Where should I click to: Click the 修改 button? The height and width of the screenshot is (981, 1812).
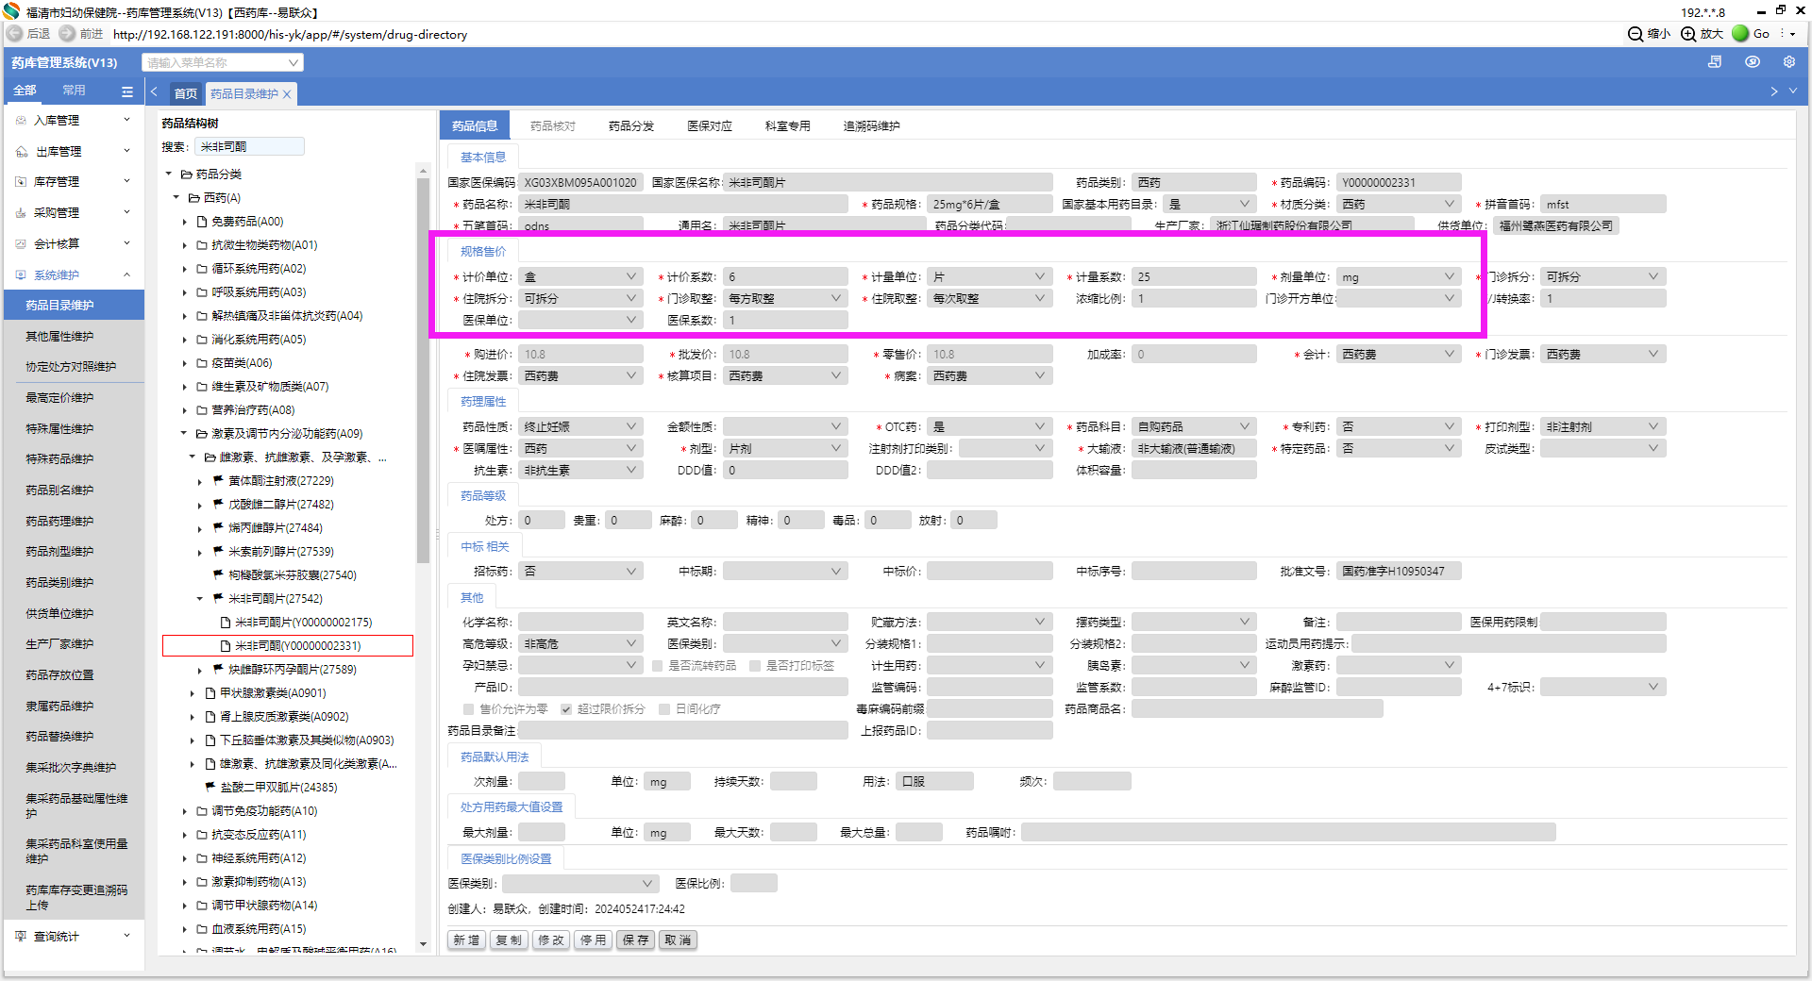pos(551,940)
